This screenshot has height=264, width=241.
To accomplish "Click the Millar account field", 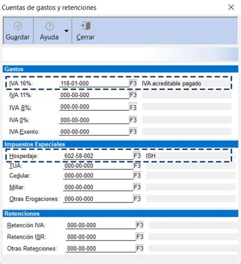I will [98, 187].
